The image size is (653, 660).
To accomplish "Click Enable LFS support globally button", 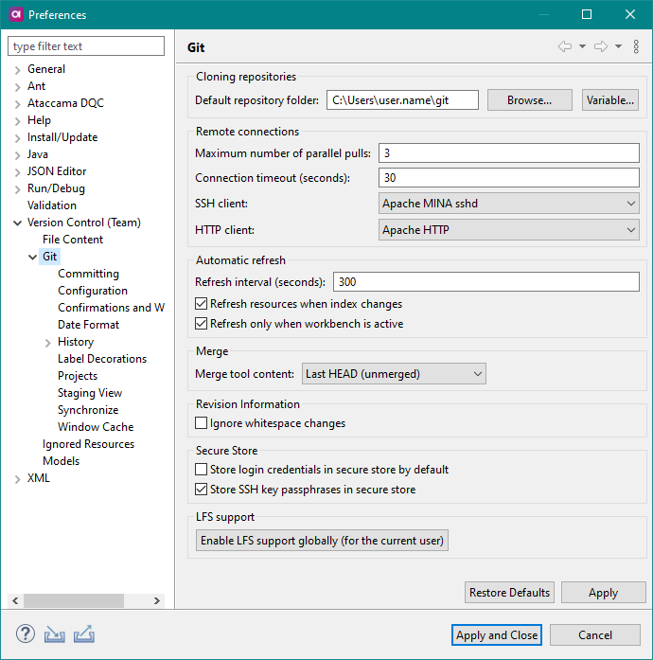I will [322, 541].
